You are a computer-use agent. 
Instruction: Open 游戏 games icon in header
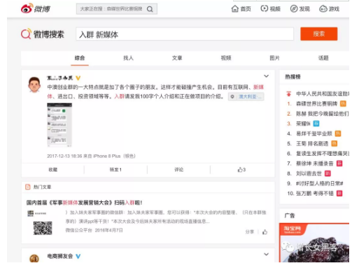323,8
